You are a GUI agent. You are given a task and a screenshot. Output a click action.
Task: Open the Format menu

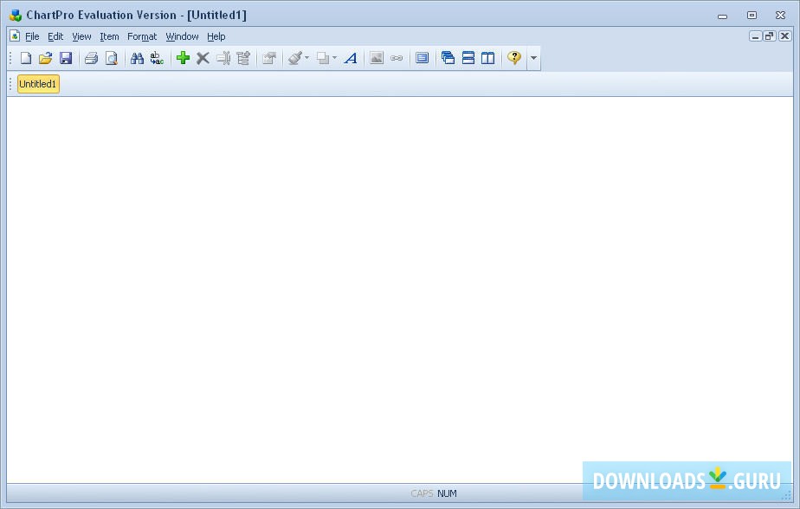[142, 36]
